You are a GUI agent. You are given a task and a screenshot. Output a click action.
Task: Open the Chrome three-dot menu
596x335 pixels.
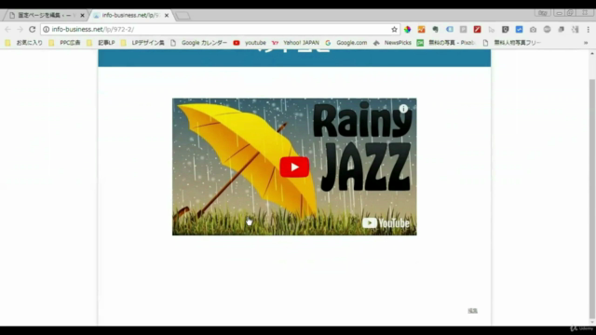[588, 29]
